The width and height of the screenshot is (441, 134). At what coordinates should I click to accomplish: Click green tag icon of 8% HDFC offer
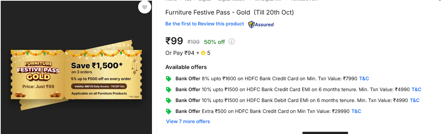click(168, 78)
